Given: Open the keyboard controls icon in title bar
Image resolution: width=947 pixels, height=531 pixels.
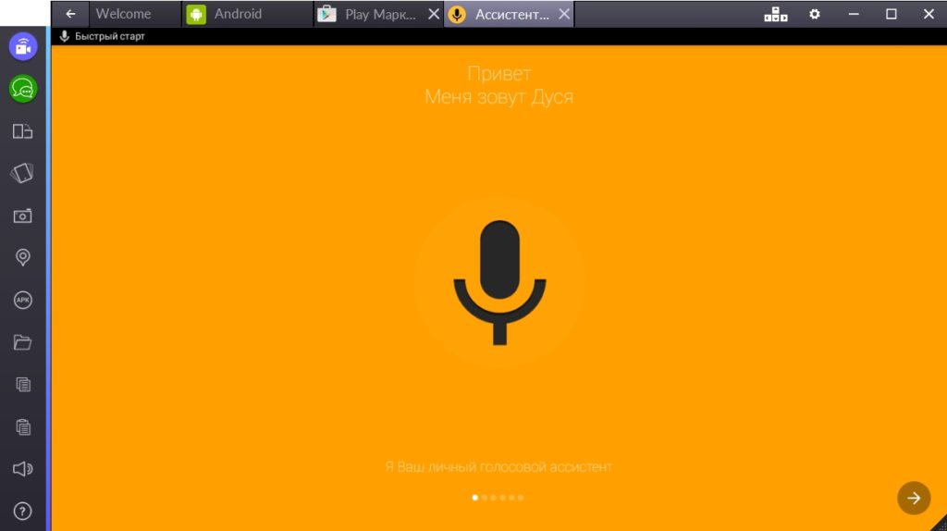Looking at the screenshot, I should (776, 14).
